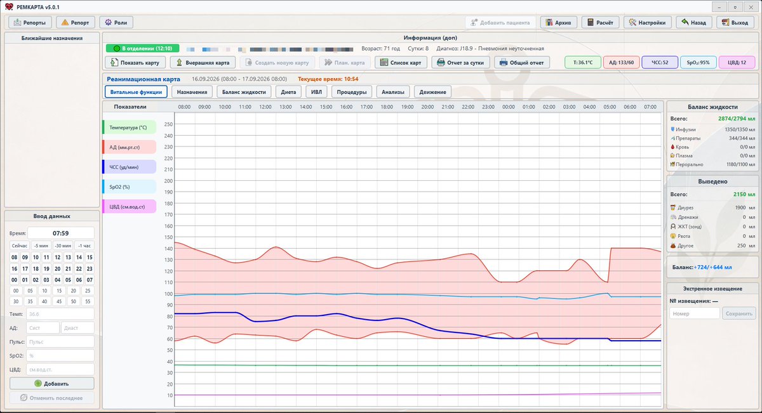Toggle ЦВД (см.вод.ст) chart series
This screenshot has height=413, width=762.
coord(129,206)
